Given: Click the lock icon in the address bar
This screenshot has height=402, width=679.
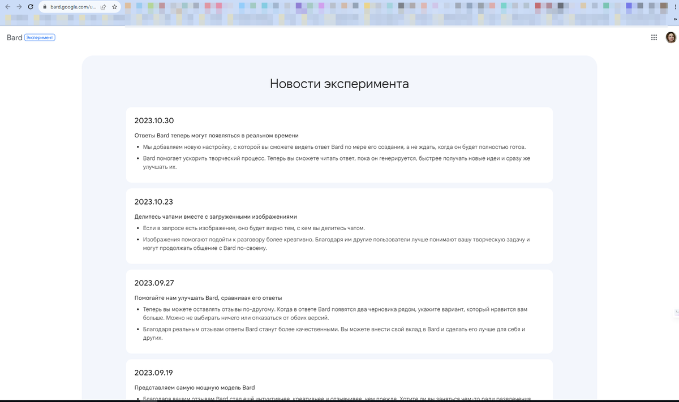Looking at the screenshot, I should click(45, 7).
